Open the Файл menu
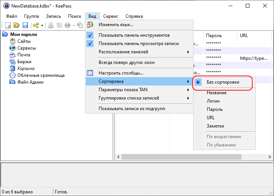Image resolution: width=274 pixels, height=196 pixels. point(12,16)
